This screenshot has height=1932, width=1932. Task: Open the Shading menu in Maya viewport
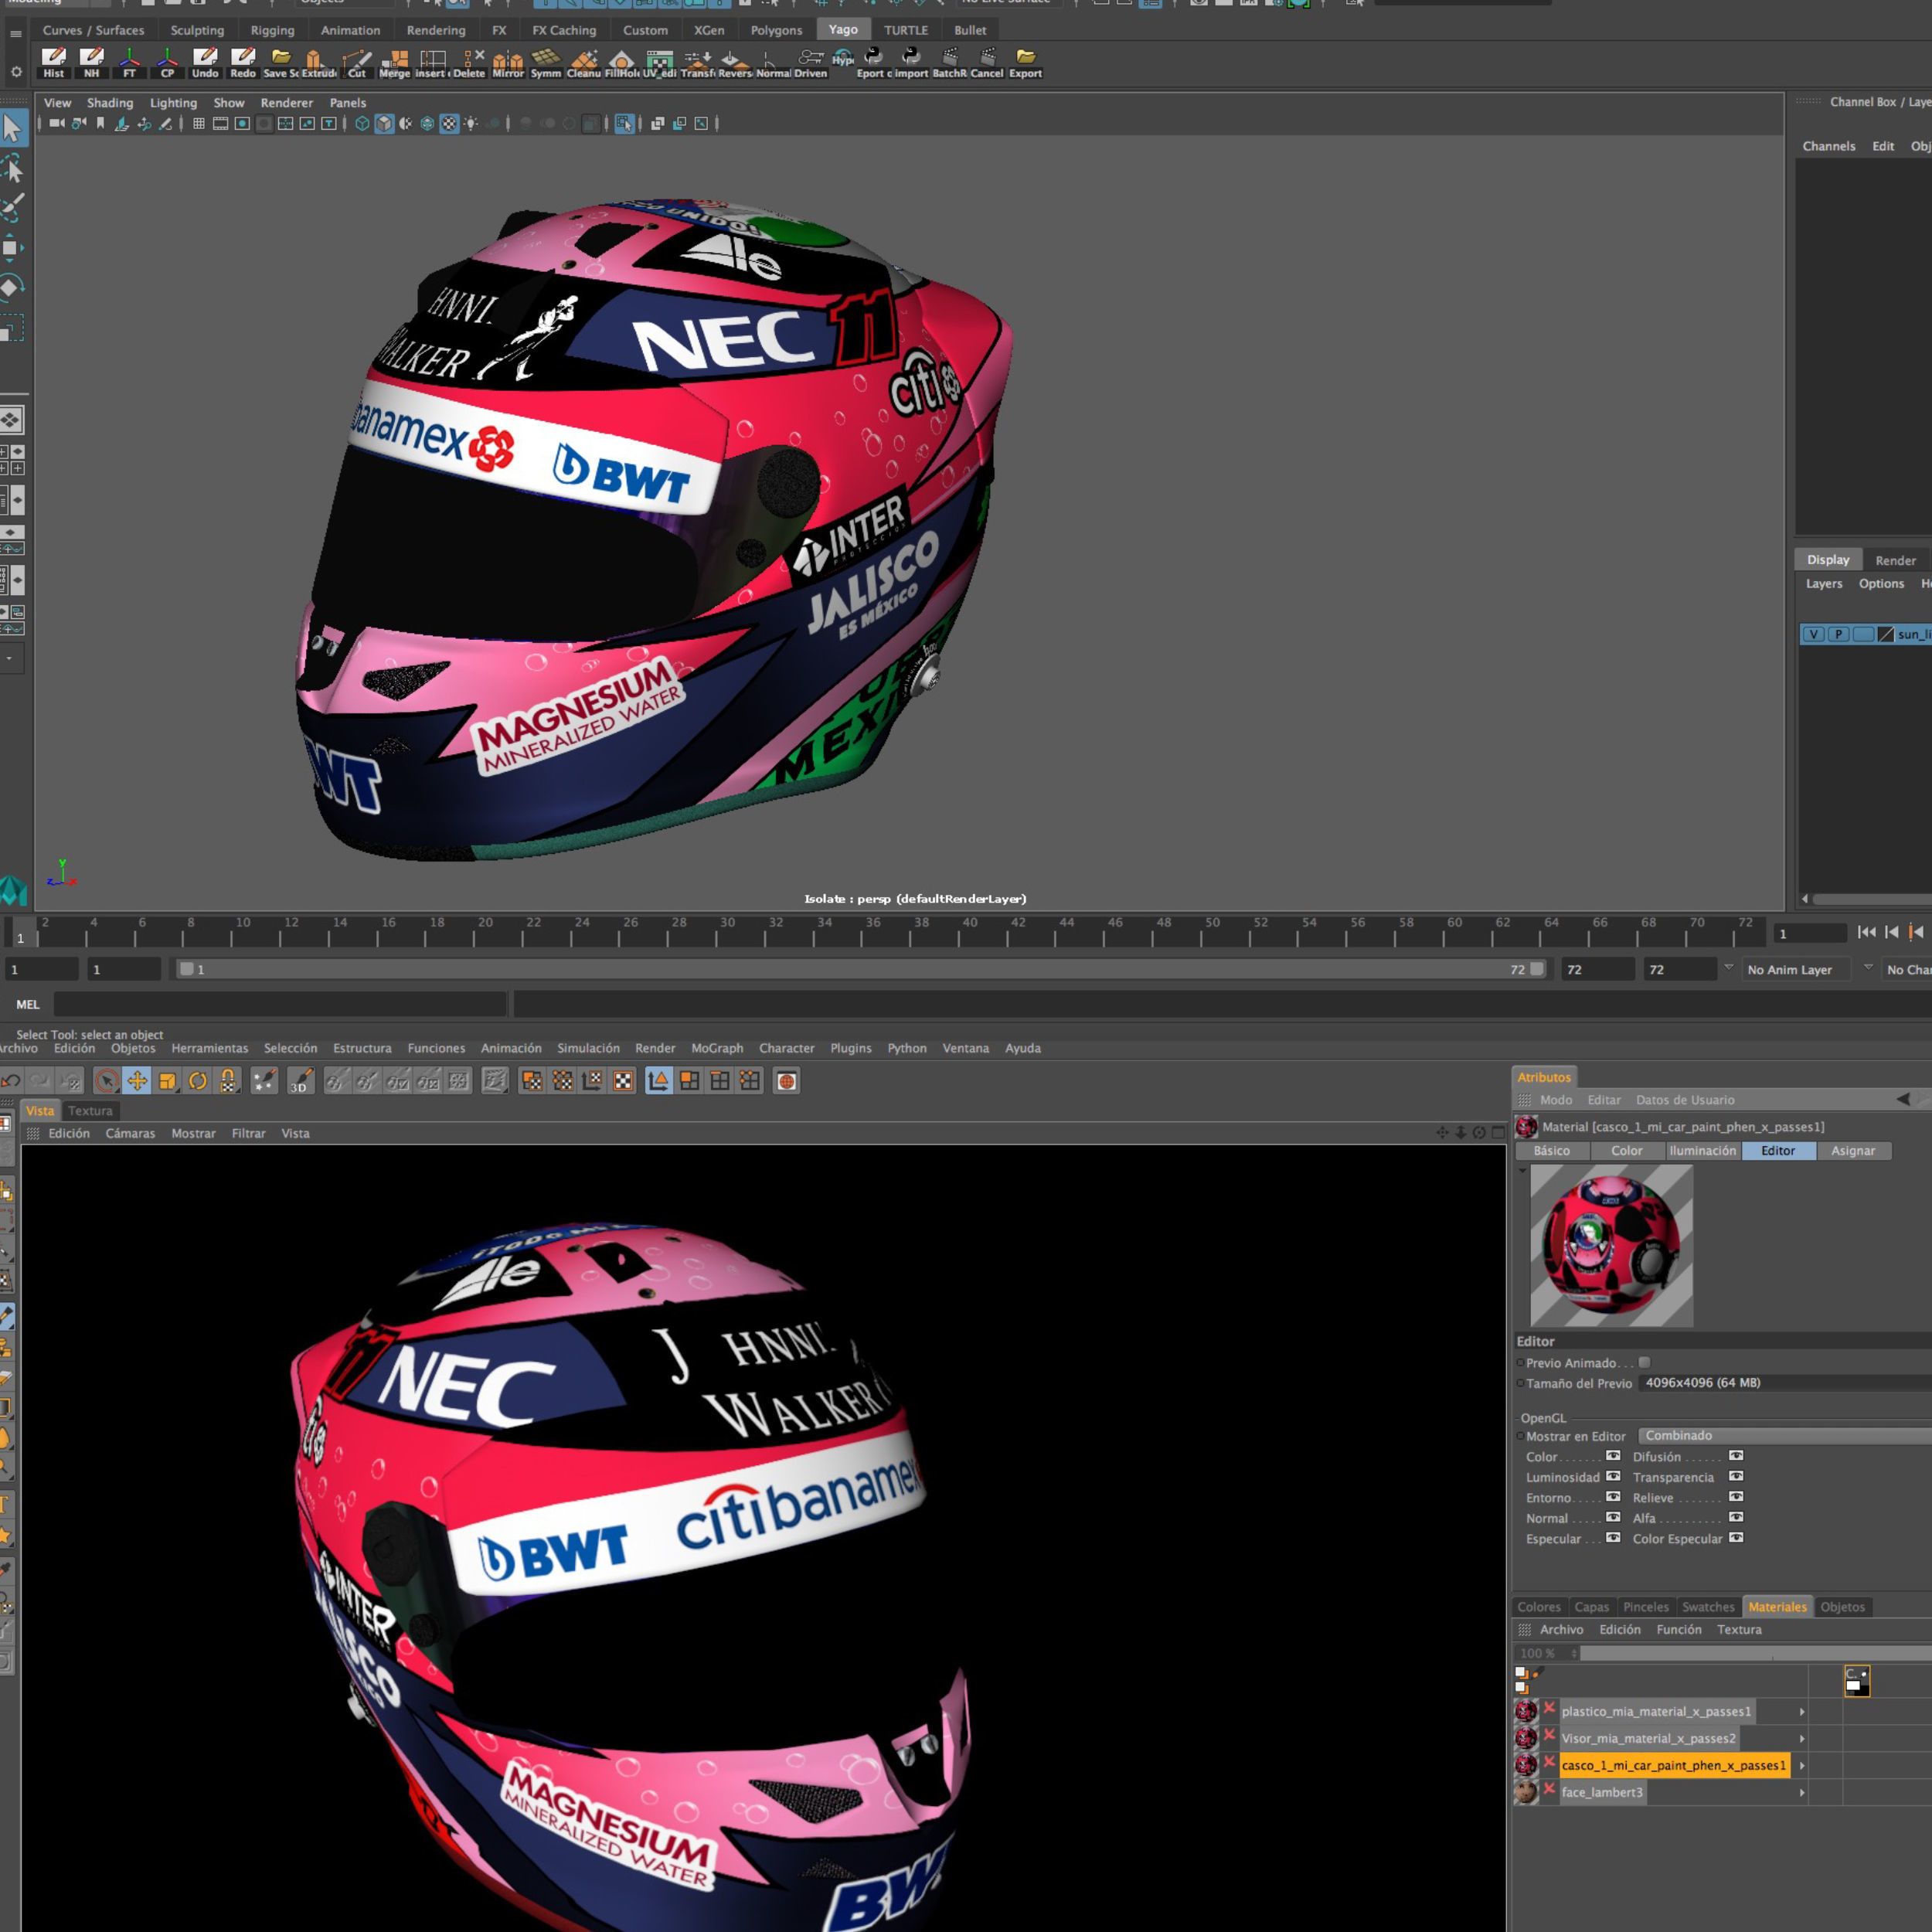click(110, 103)
